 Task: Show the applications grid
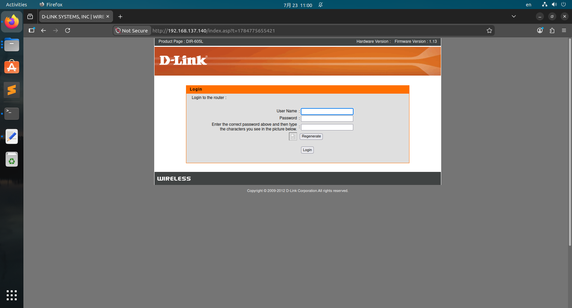tap(12, 295)
